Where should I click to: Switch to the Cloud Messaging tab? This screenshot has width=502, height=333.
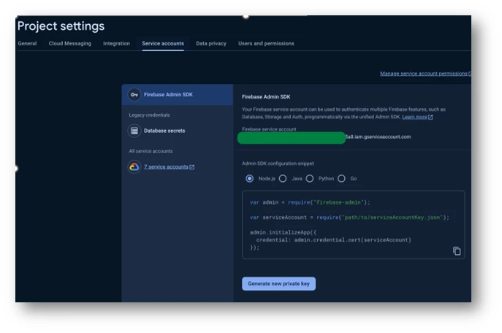pos(70,44)
